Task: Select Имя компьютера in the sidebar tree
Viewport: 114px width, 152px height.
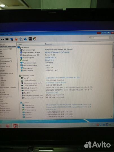Action: pyautogui.click(x=6, y=49)
